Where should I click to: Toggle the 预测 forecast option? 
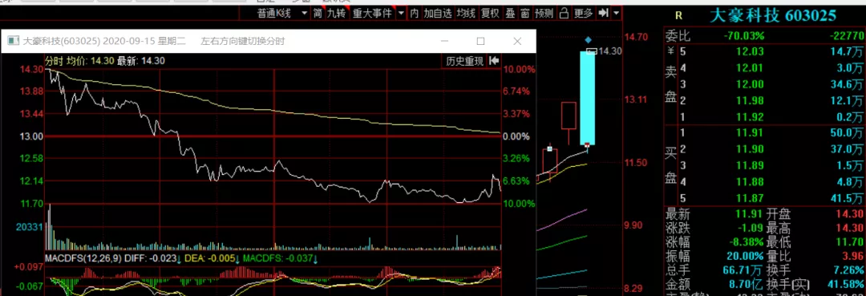544,13
